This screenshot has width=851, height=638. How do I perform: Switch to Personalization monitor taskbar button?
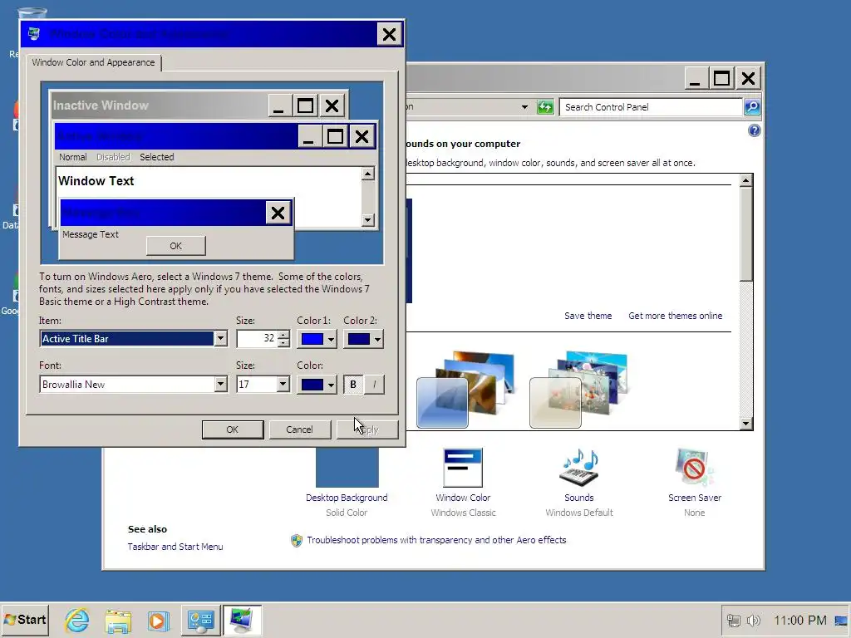tap(242, 620)
